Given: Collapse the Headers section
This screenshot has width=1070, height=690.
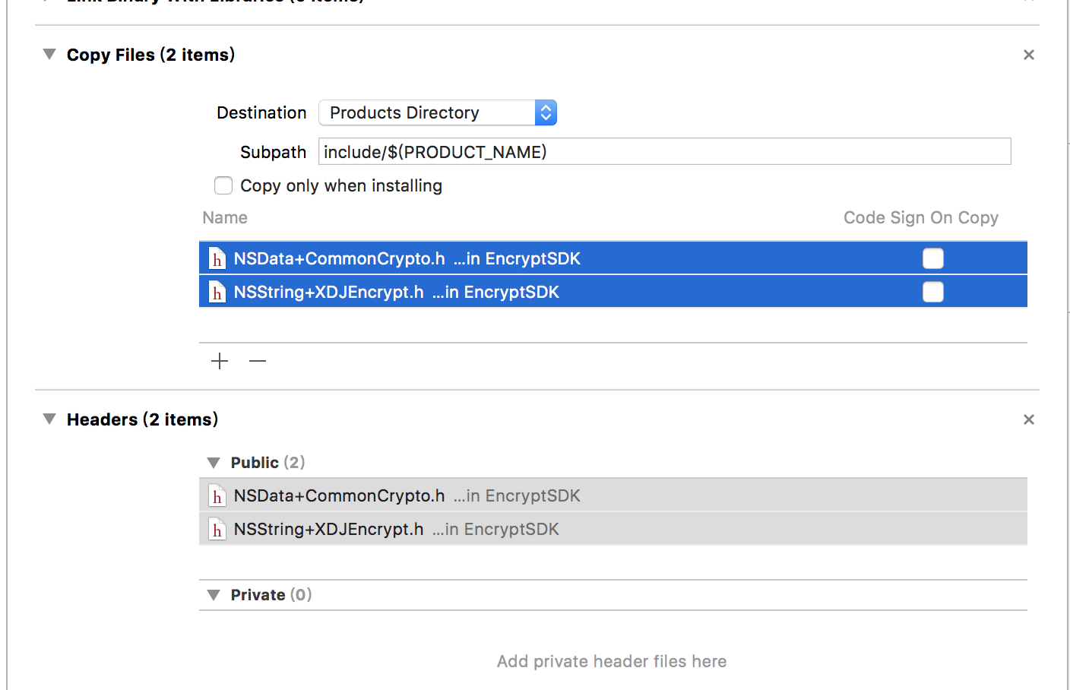Looking at the screenshot, I should [49, 419].
